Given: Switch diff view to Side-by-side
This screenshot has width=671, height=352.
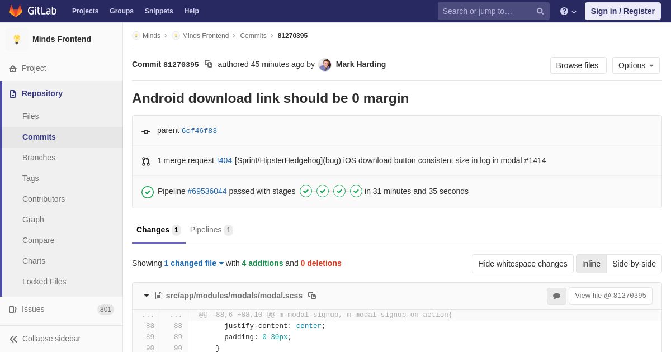Looking at the screenshot, I should [634, 264].
